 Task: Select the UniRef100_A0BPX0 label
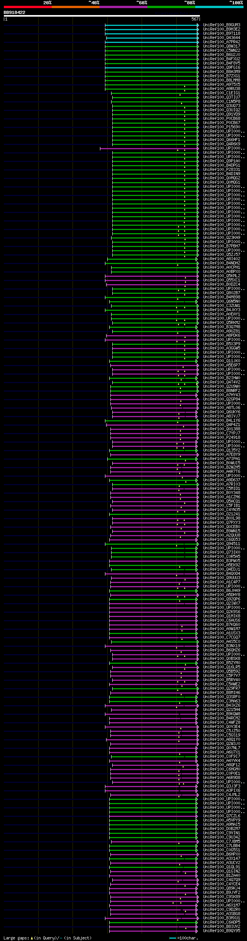[x=222, y=272]
